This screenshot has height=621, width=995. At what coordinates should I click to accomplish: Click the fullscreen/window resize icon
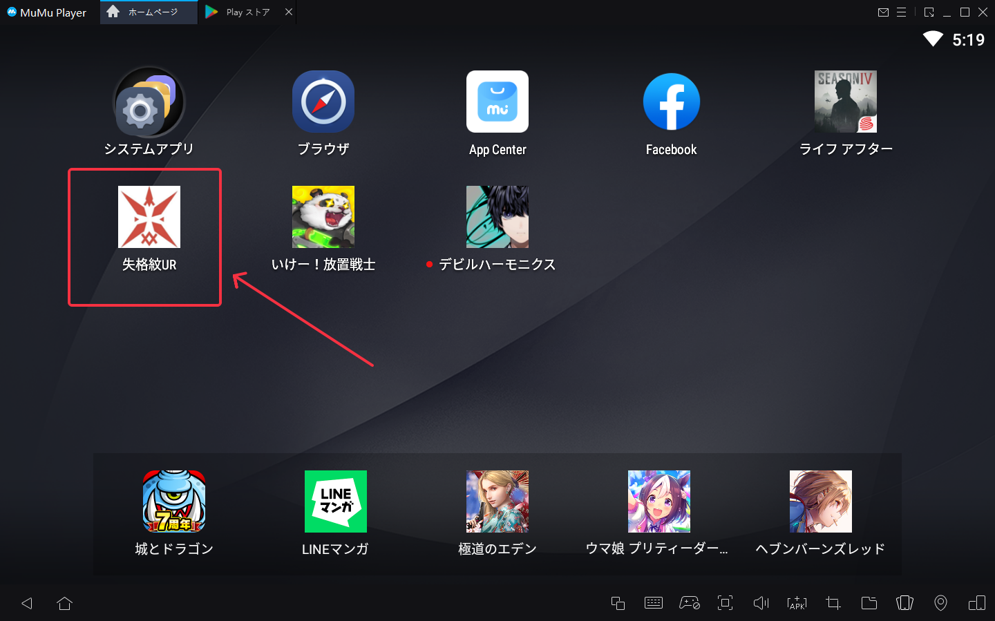click(x=929, y=12)
